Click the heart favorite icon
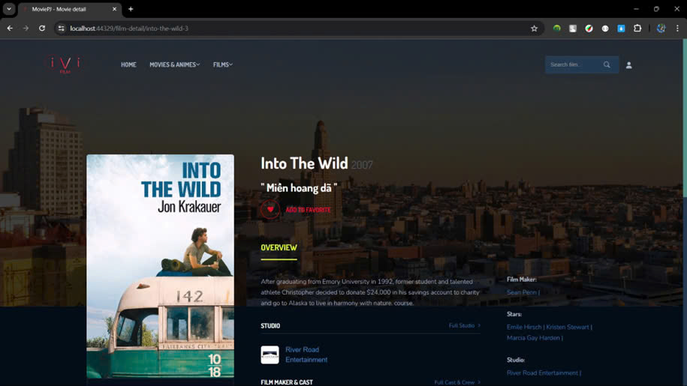 coord(270,209)
